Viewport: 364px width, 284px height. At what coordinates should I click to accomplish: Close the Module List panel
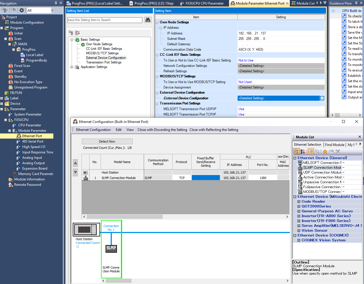click(360, 137)
